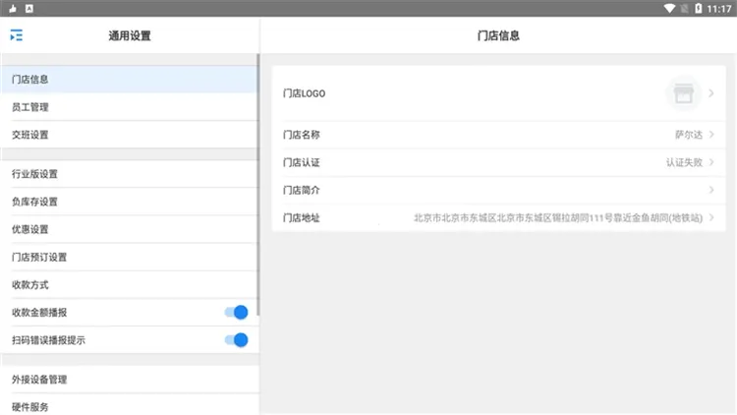
Task: Open 优惠设置 menu entry
Action: click(x=30, y=229)
